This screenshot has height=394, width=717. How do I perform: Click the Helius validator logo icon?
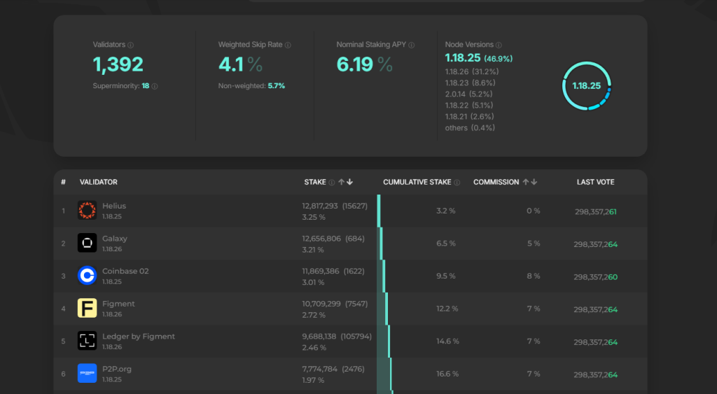pyautogui.click(x=87, y=211)
